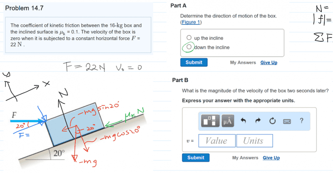The image size is (333, 173).
Task: Open the keyboard shortcuts icon
Action: (287, 121)
